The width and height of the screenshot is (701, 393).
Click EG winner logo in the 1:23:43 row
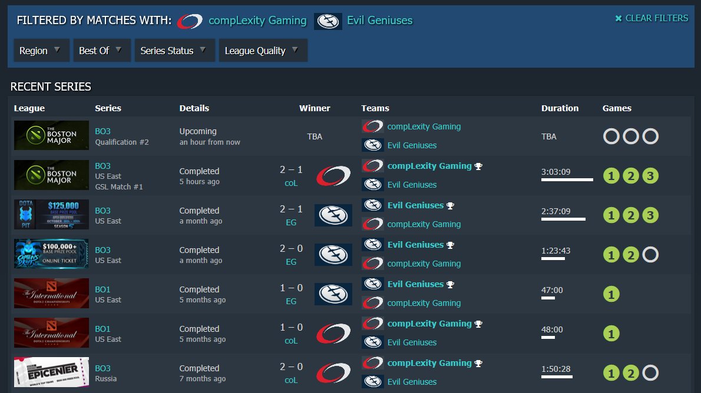coord(333,255)
